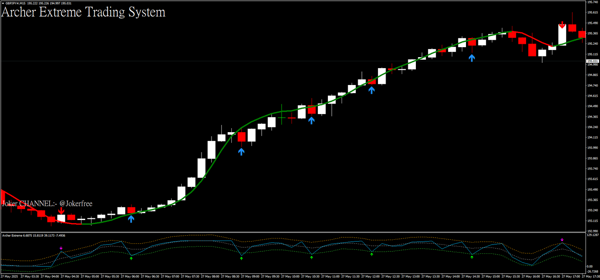Open the chart dropdown triangle beside GBPJPY#,M15
The height and width of the screenshot is (280, 600).
coord(2,3)
